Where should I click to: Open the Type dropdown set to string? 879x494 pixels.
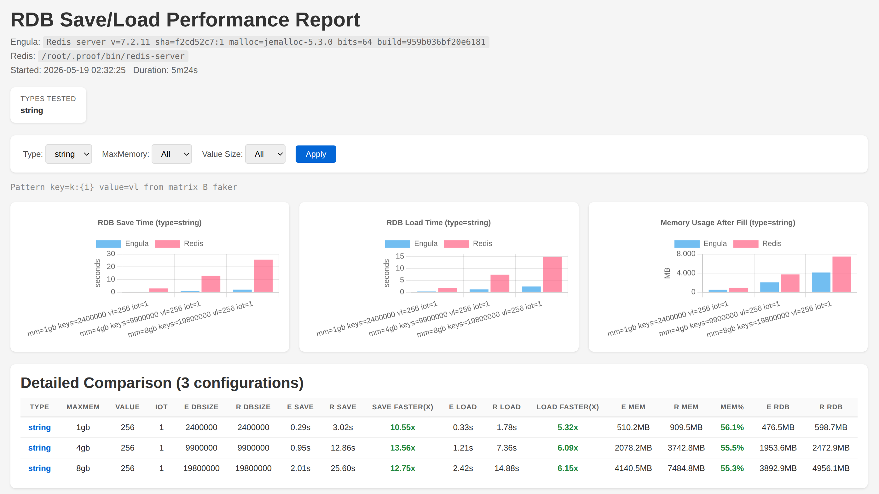pos(69,154)
